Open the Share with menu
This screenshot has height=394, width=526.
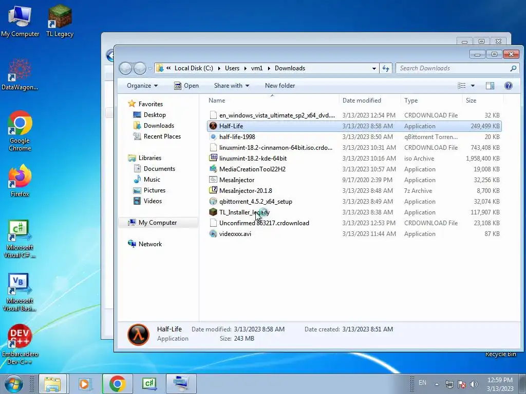pyautogui.click(x=232, y=86)
